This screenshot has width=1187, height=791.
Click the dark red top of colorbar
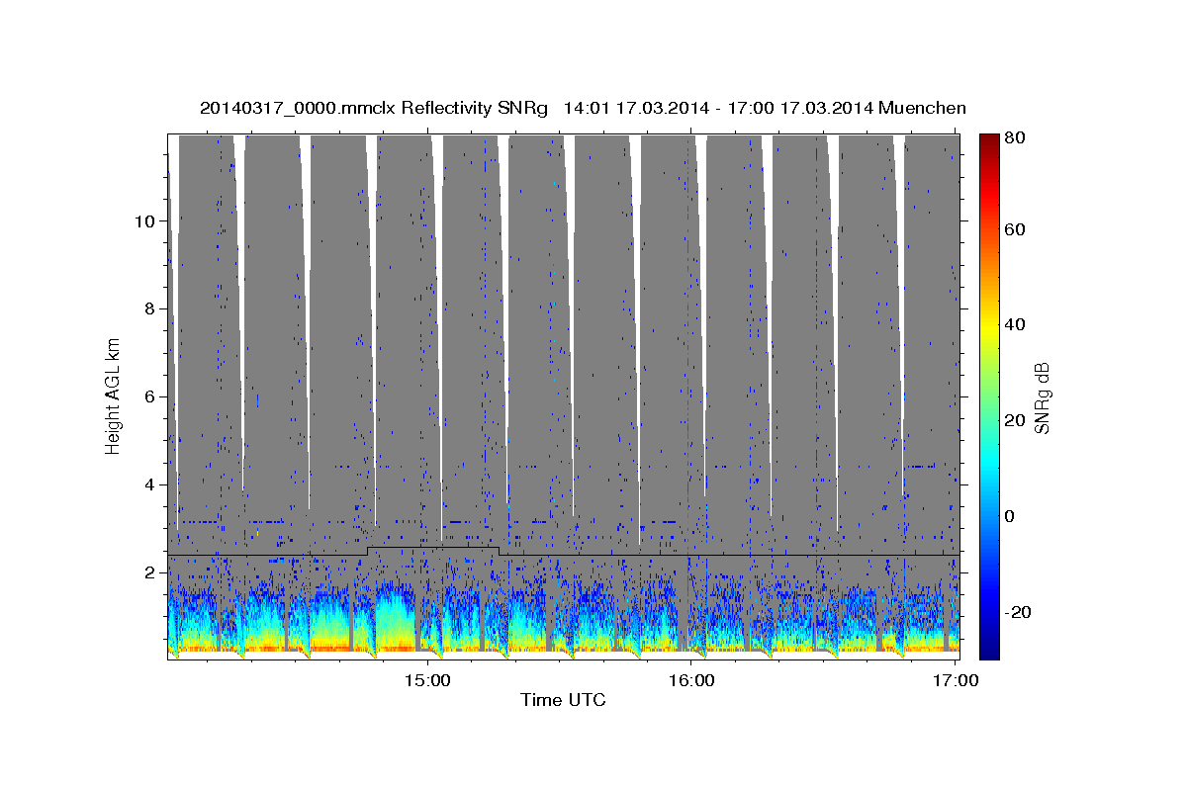coord(988,140)
